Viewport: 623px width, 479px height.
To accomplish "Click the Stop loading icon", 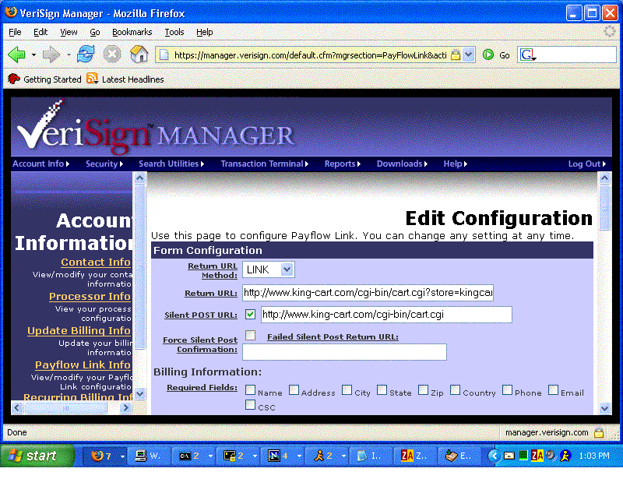I will (x=112, y=54).
